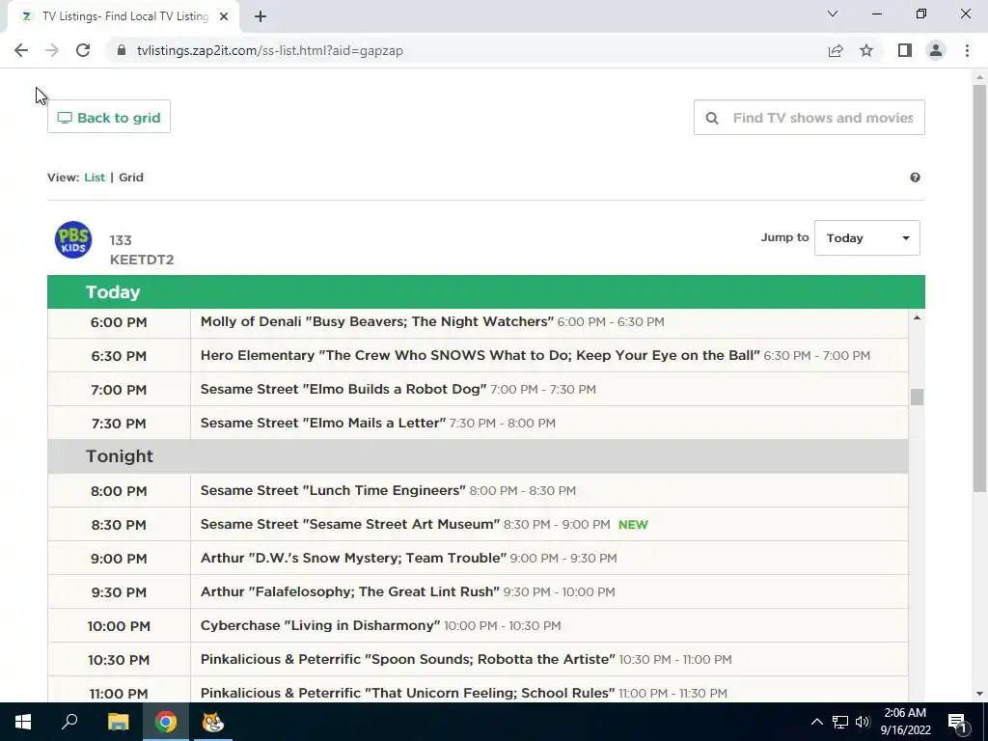
Task: Click the help question mark icon
Action: 915,178
